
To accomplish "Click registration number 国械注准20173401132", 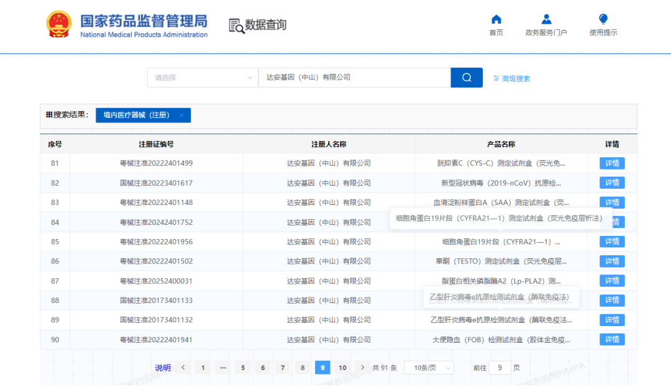I will pyautogui.click(x=156, y=320).
